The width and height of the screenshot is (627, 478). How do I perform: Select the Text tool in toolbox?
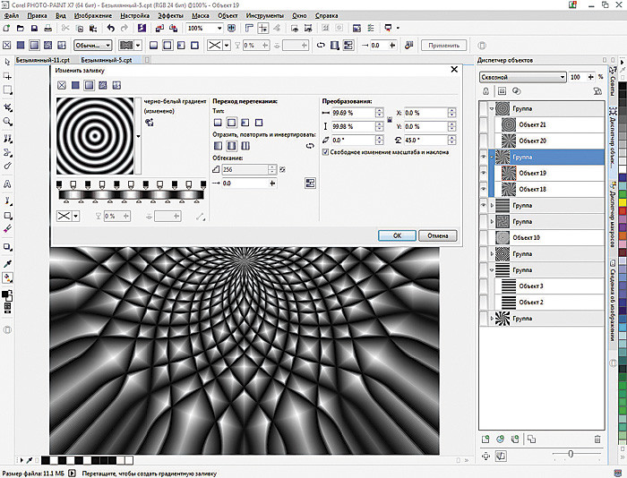(8, 183)
